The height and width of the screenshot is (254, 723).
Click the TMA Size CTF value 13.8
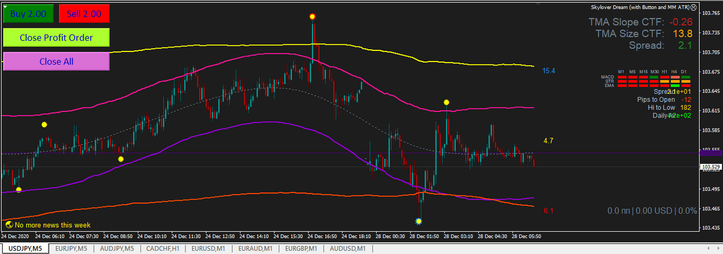coord(683,34)
